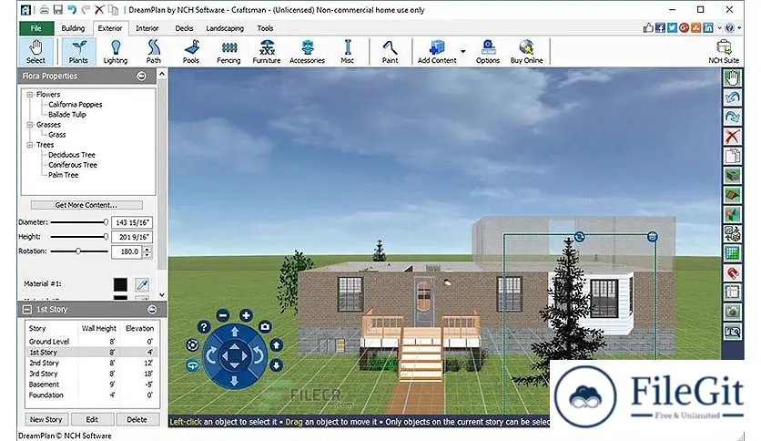Click the Material #1 eyedropper icon

142,284
